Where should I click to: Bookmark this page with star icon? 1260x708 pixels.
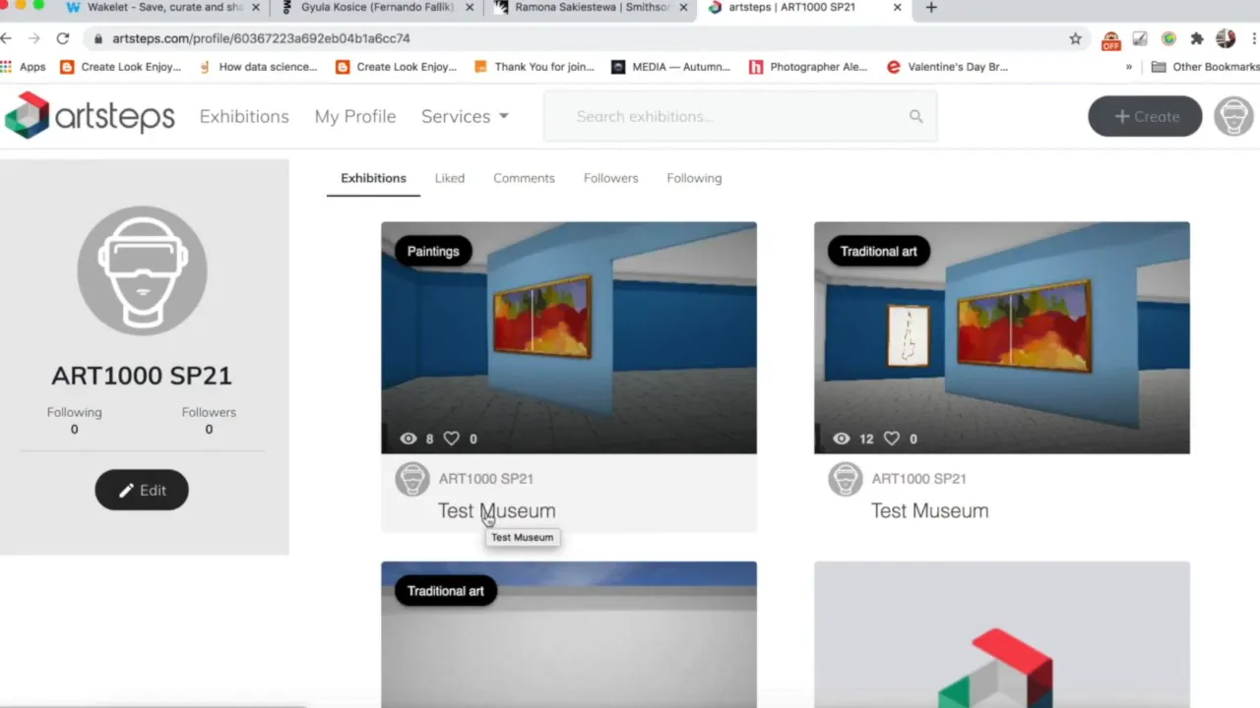point(1075,38)
